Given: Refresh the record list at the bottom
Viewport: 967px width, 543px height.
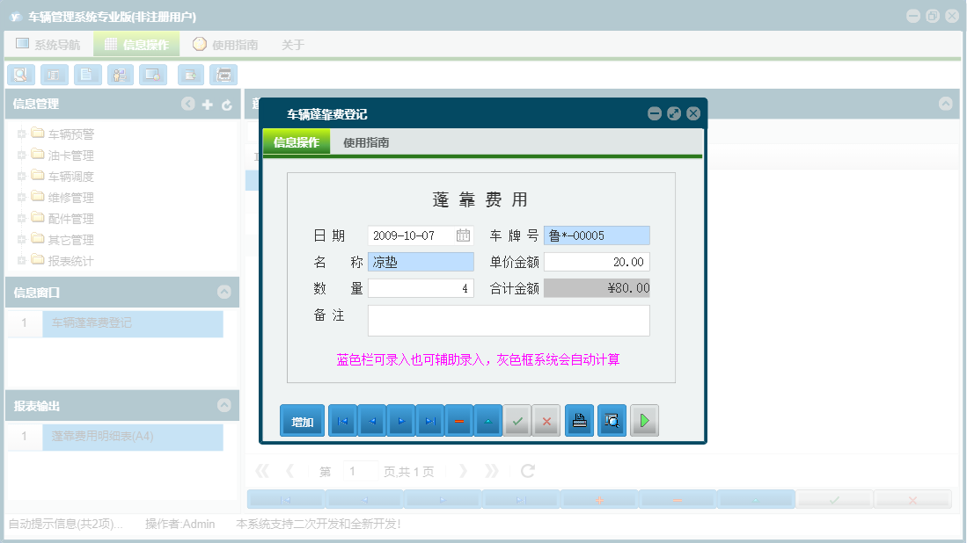Looking at the screenshot, I should [526, 471].
